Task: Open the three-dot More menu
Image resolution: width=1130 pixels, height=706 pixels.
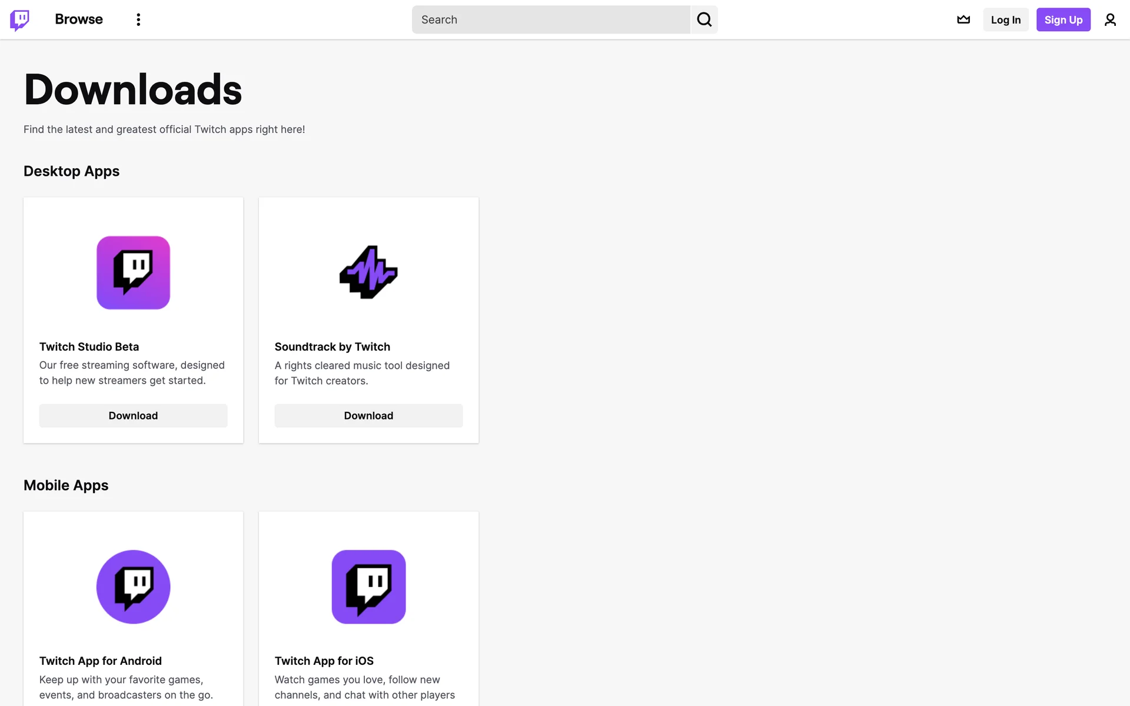Action: pyautogui.click(x=138, y=19)
